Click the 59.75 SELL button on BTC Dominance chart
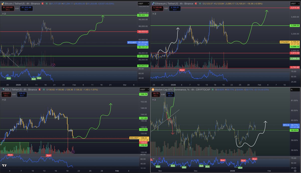Screen dimensions: 301x173 pyautogui.click(x=156, y=94)
